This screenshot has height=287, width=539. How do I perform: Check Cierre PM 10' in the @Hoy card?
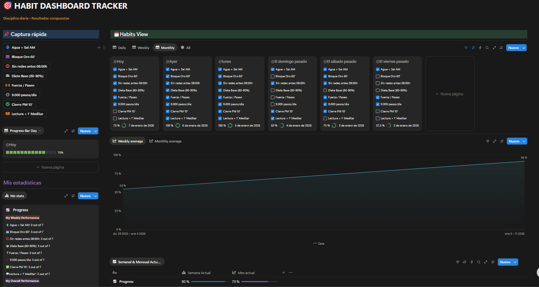click(x=115, y=111)
